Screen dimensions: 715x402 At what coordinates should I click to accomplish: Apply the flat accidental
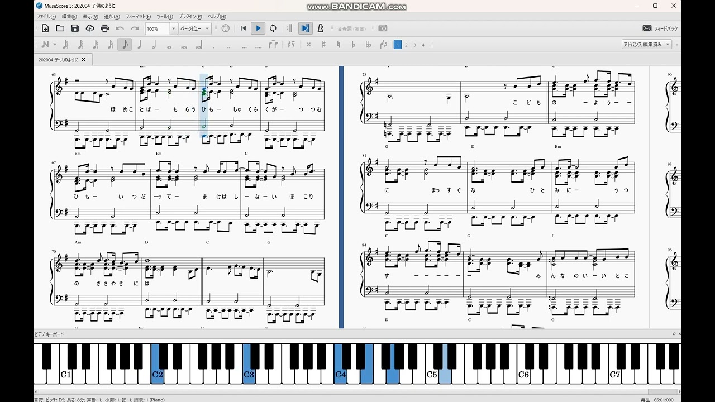pos(354,45)
